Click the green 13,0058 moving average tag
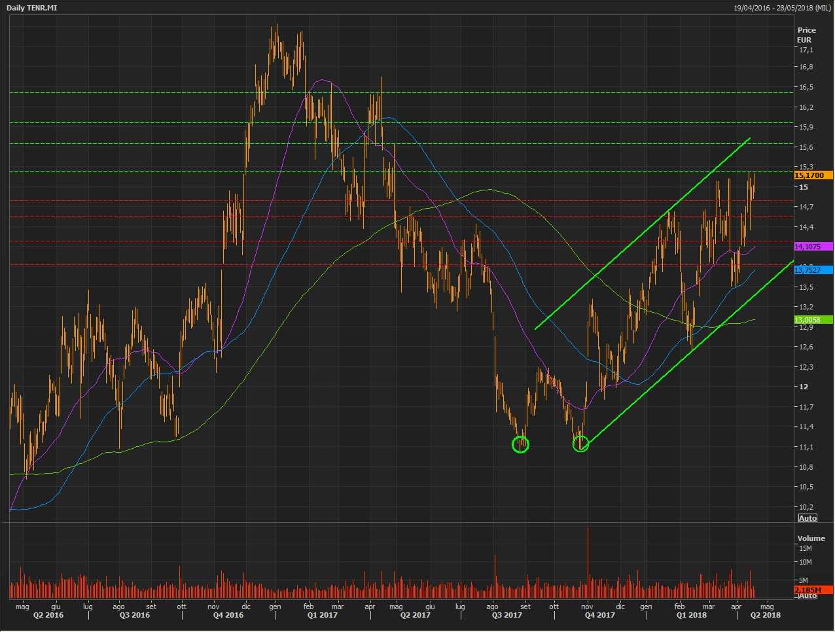The image size is (835, 632). (813, 319)
